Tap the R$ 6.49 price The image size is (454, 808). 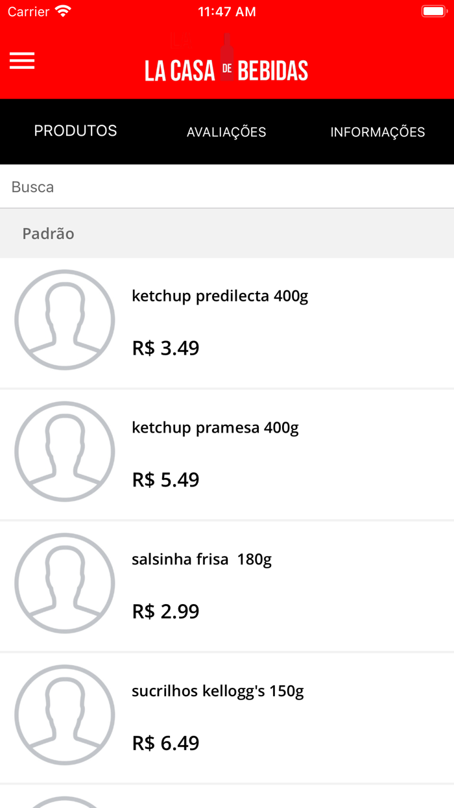point(165,743)
